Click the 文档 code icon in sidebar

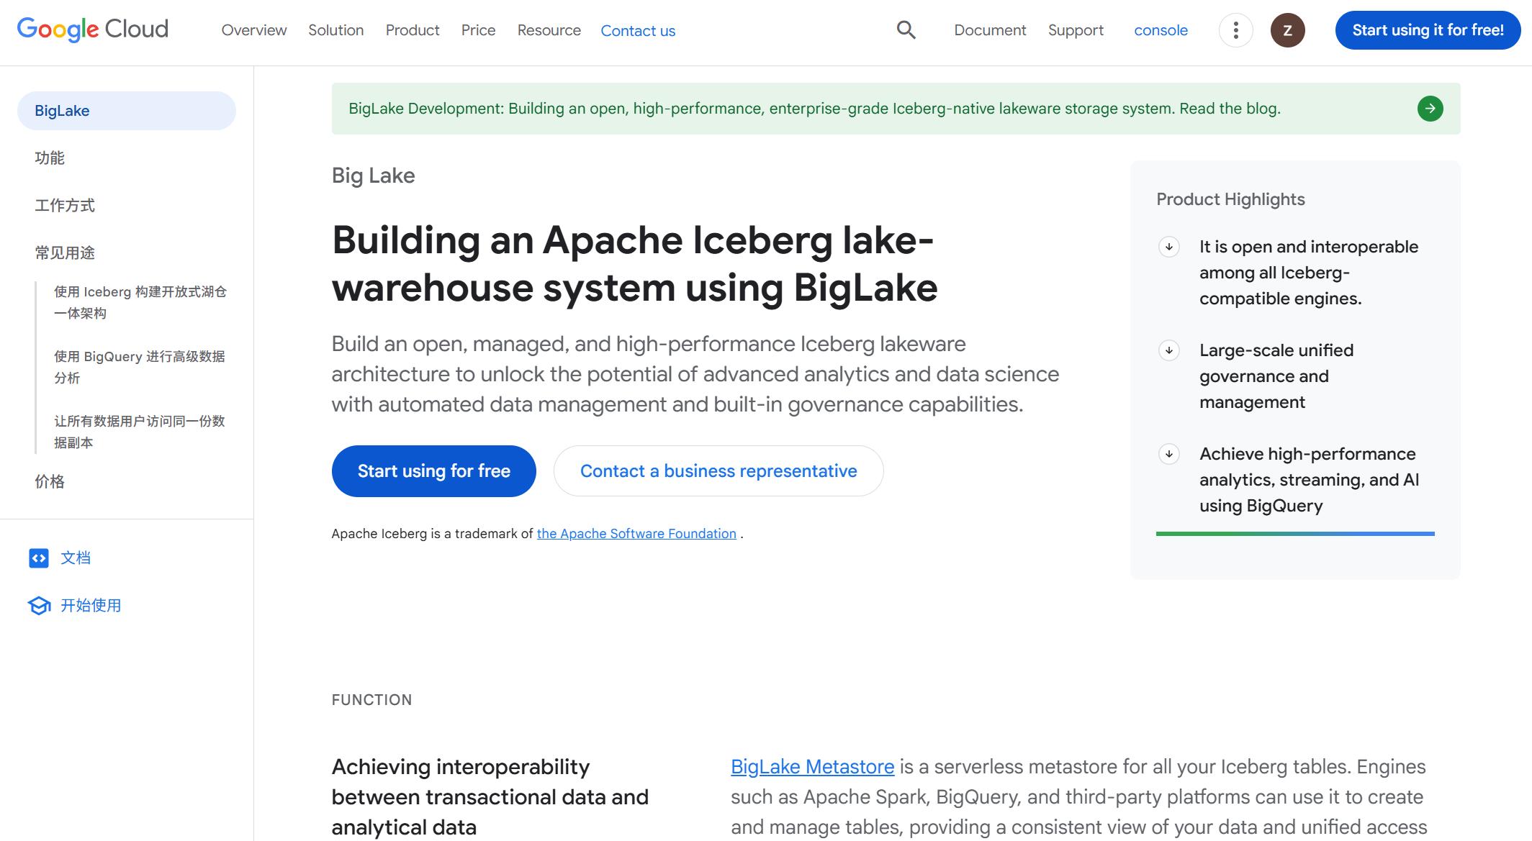40,558
